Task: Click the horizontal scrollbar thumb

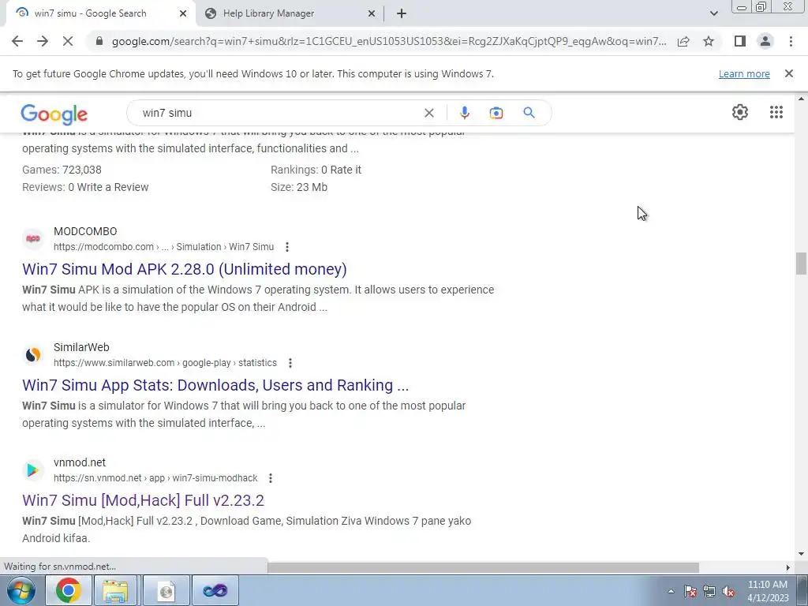Action: (484, 567)
